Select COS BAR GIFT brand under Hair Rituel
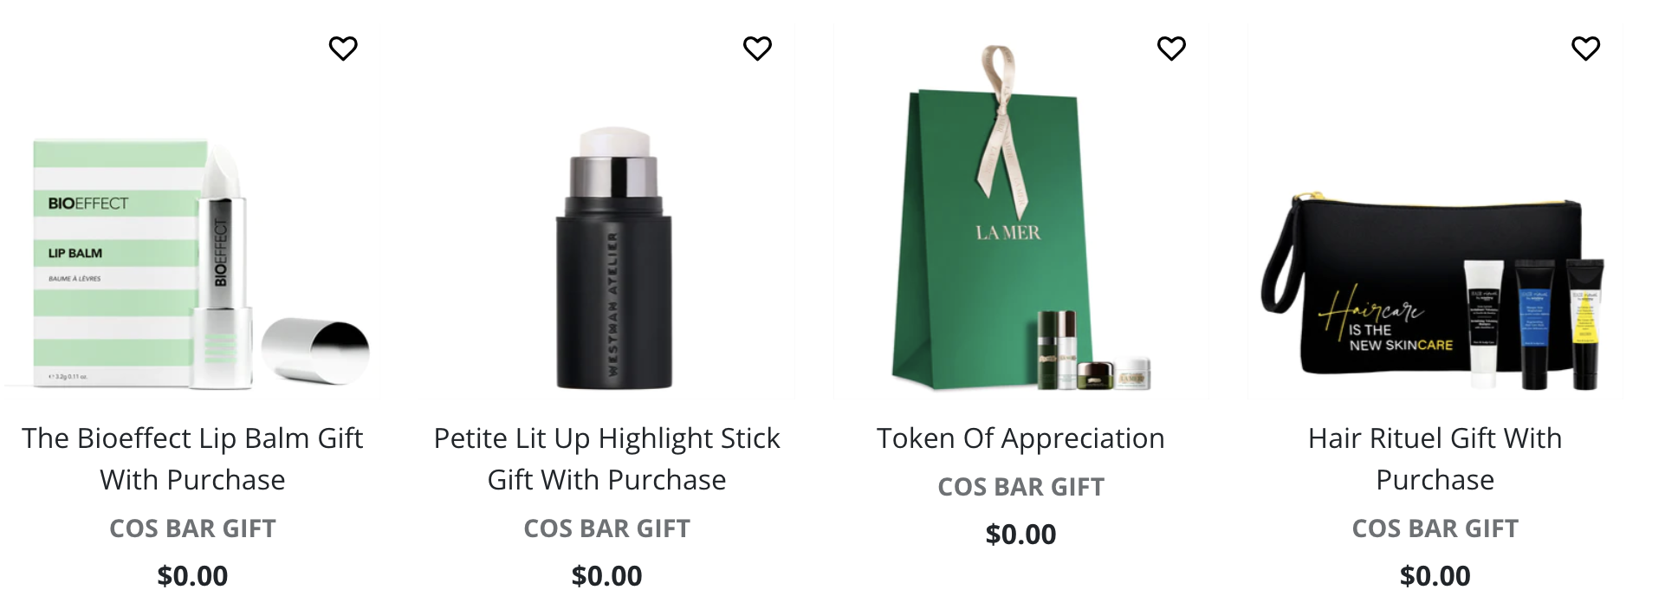The height and width of the screenshot is (603, 1665). (1435, 528)
